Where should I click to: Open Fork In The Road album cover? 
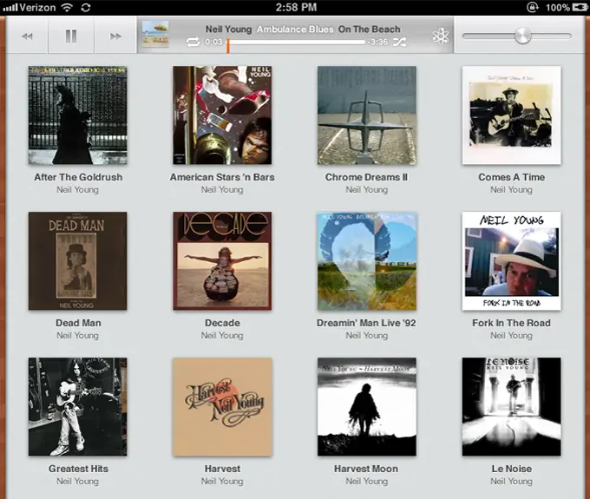(511, 261)
